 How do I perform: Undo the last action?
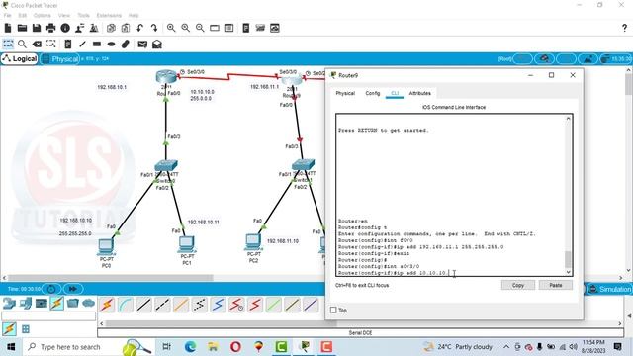click(140, 28)
